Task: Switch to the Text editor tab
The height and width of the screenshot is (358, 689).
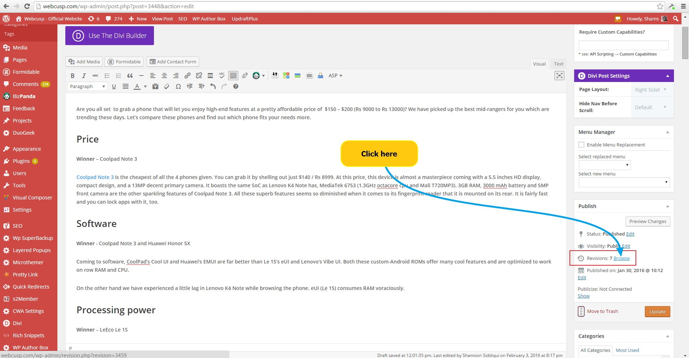Action: pyautogui.click(x=558, y=64)
